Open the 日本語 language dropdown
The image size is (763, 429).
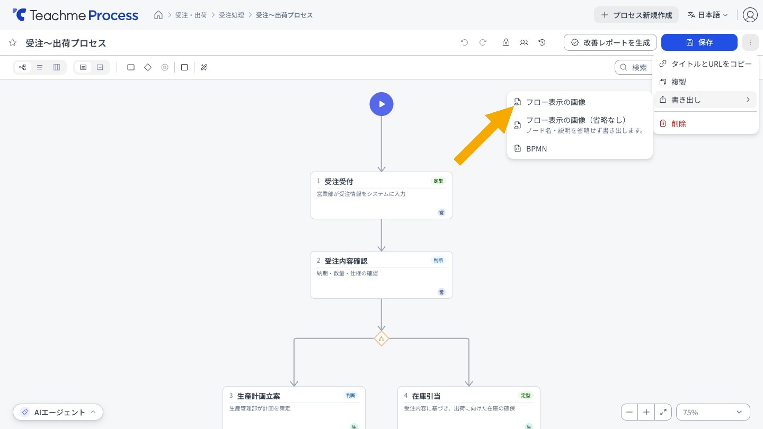point(708,15)
